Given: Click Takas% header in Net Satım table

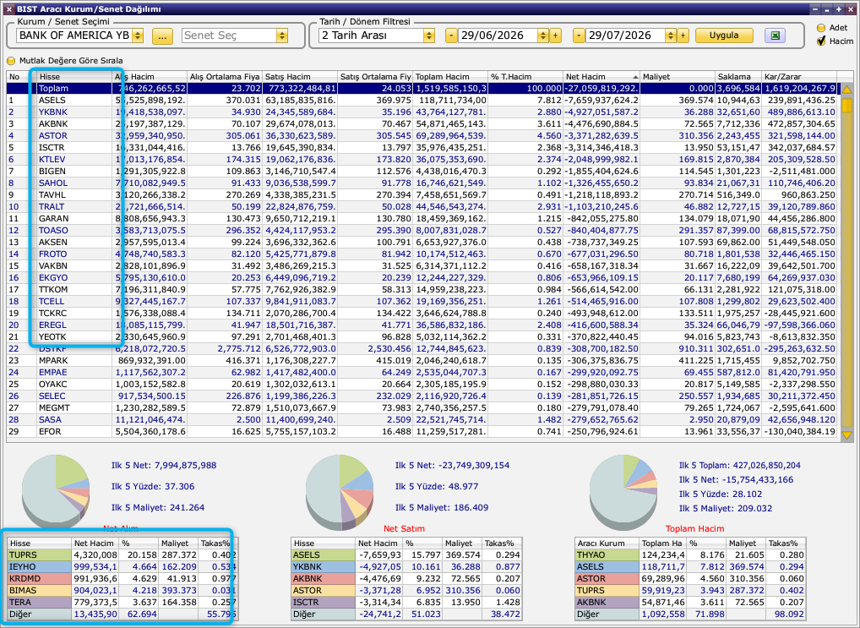Looking at the screenshot, I should [x=501, y=543].
